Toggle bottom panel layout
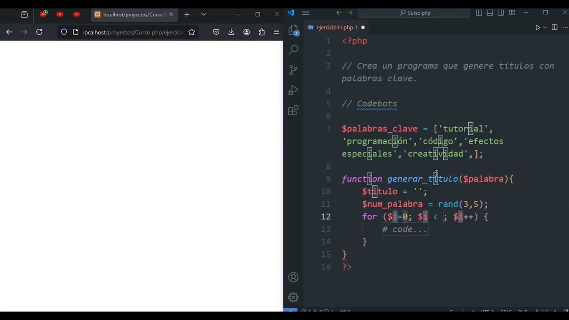Viewport: 569px width, 320px height. coord(490,13)
